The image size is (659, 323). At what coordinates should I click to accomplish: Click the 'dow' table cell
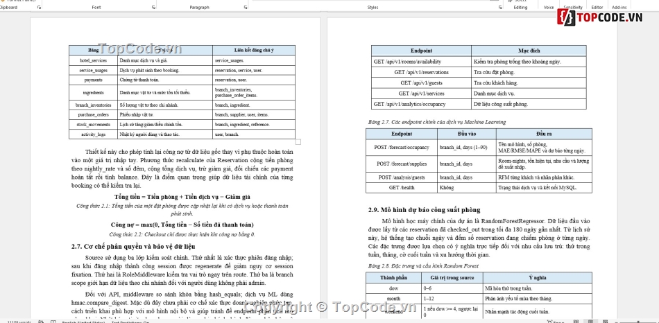point(394,288)
